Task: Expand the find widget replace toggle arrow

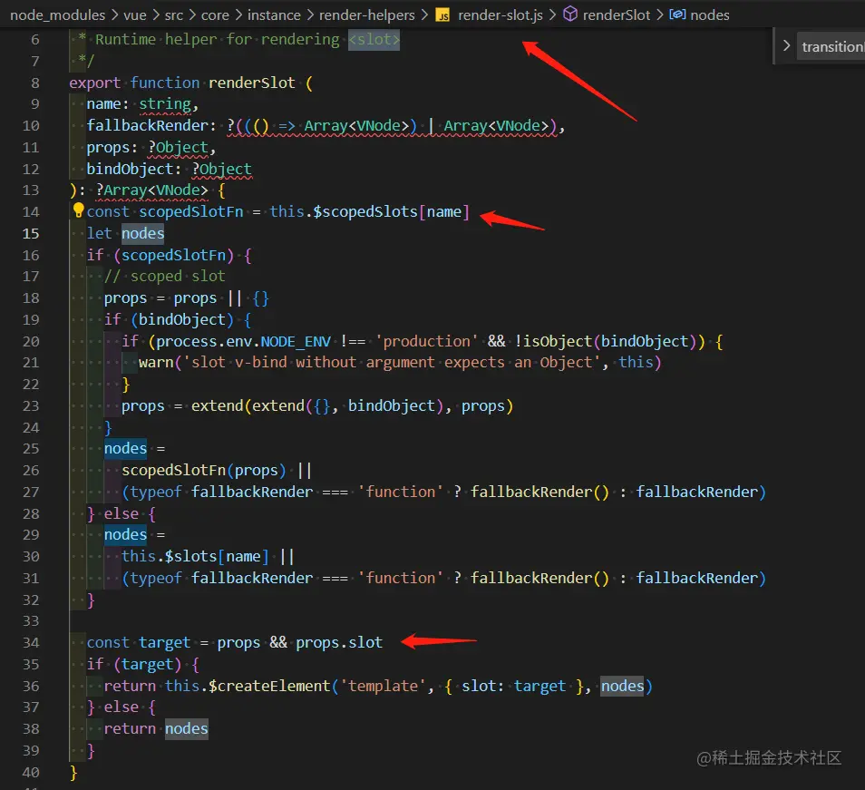Action: (786, 46)
